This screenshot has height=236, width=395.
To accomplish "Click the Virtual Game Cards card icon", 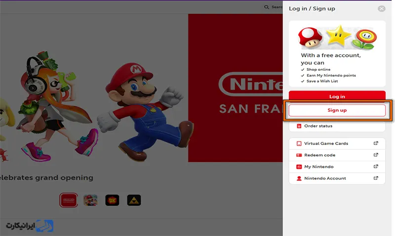I will point(299,143).
